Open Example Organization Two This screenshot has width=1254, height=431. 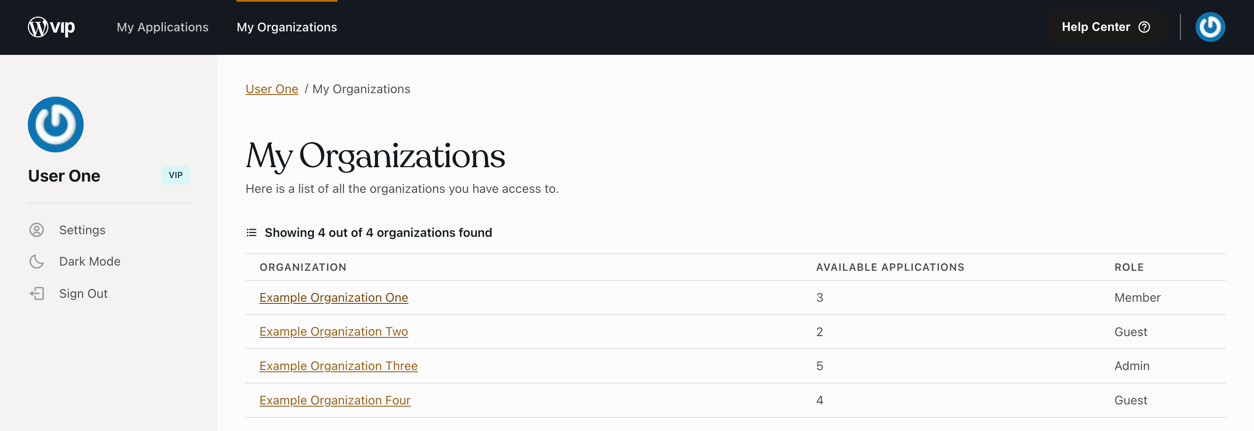pyautogui.click(x=334, y=331)
